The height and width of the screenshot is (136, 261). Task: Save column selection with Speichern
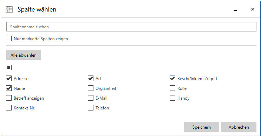[x=202, y=127]
